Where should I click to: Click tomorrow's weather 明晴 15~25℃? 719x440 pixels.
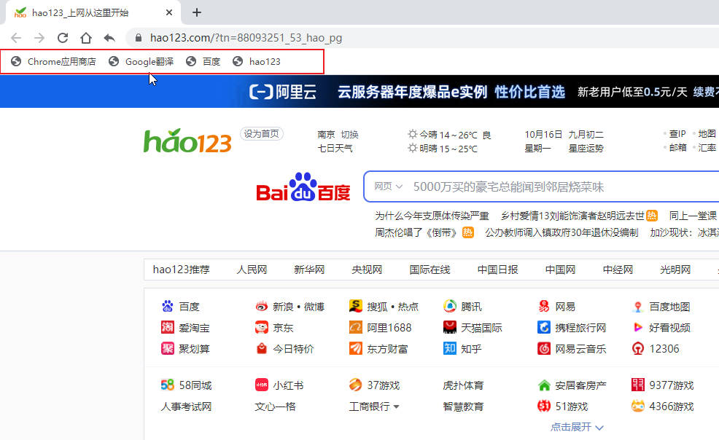pyautogui.click(x=443, y=149)
